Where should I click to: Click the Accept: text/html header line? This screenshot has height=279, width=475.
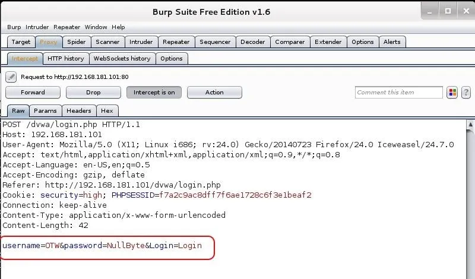[x=171, y=155]
